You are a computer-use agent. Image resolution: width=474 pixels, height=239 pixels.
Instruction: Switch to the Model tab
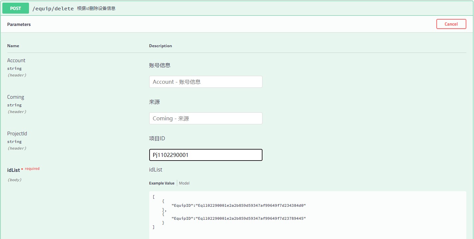coord(184,183)
